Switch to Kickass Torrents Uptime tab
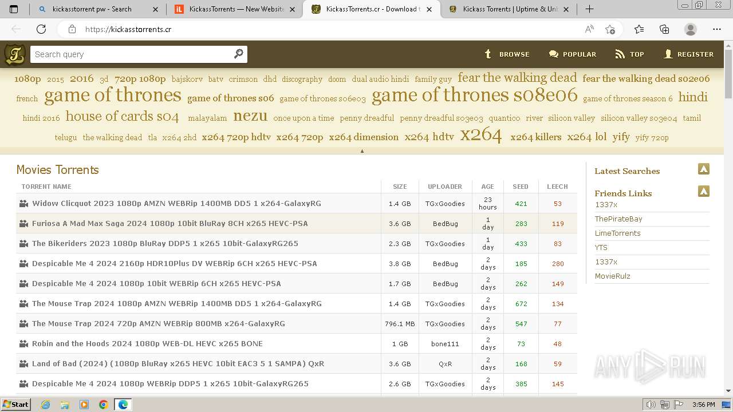Screen dimensions: 733x412 tap(510, 9)
